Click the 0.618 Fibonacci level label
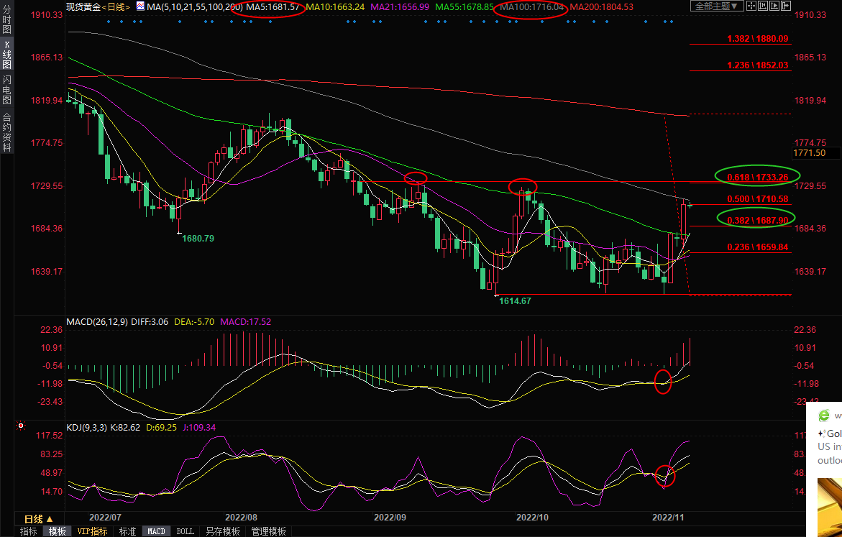 [757, 177]
